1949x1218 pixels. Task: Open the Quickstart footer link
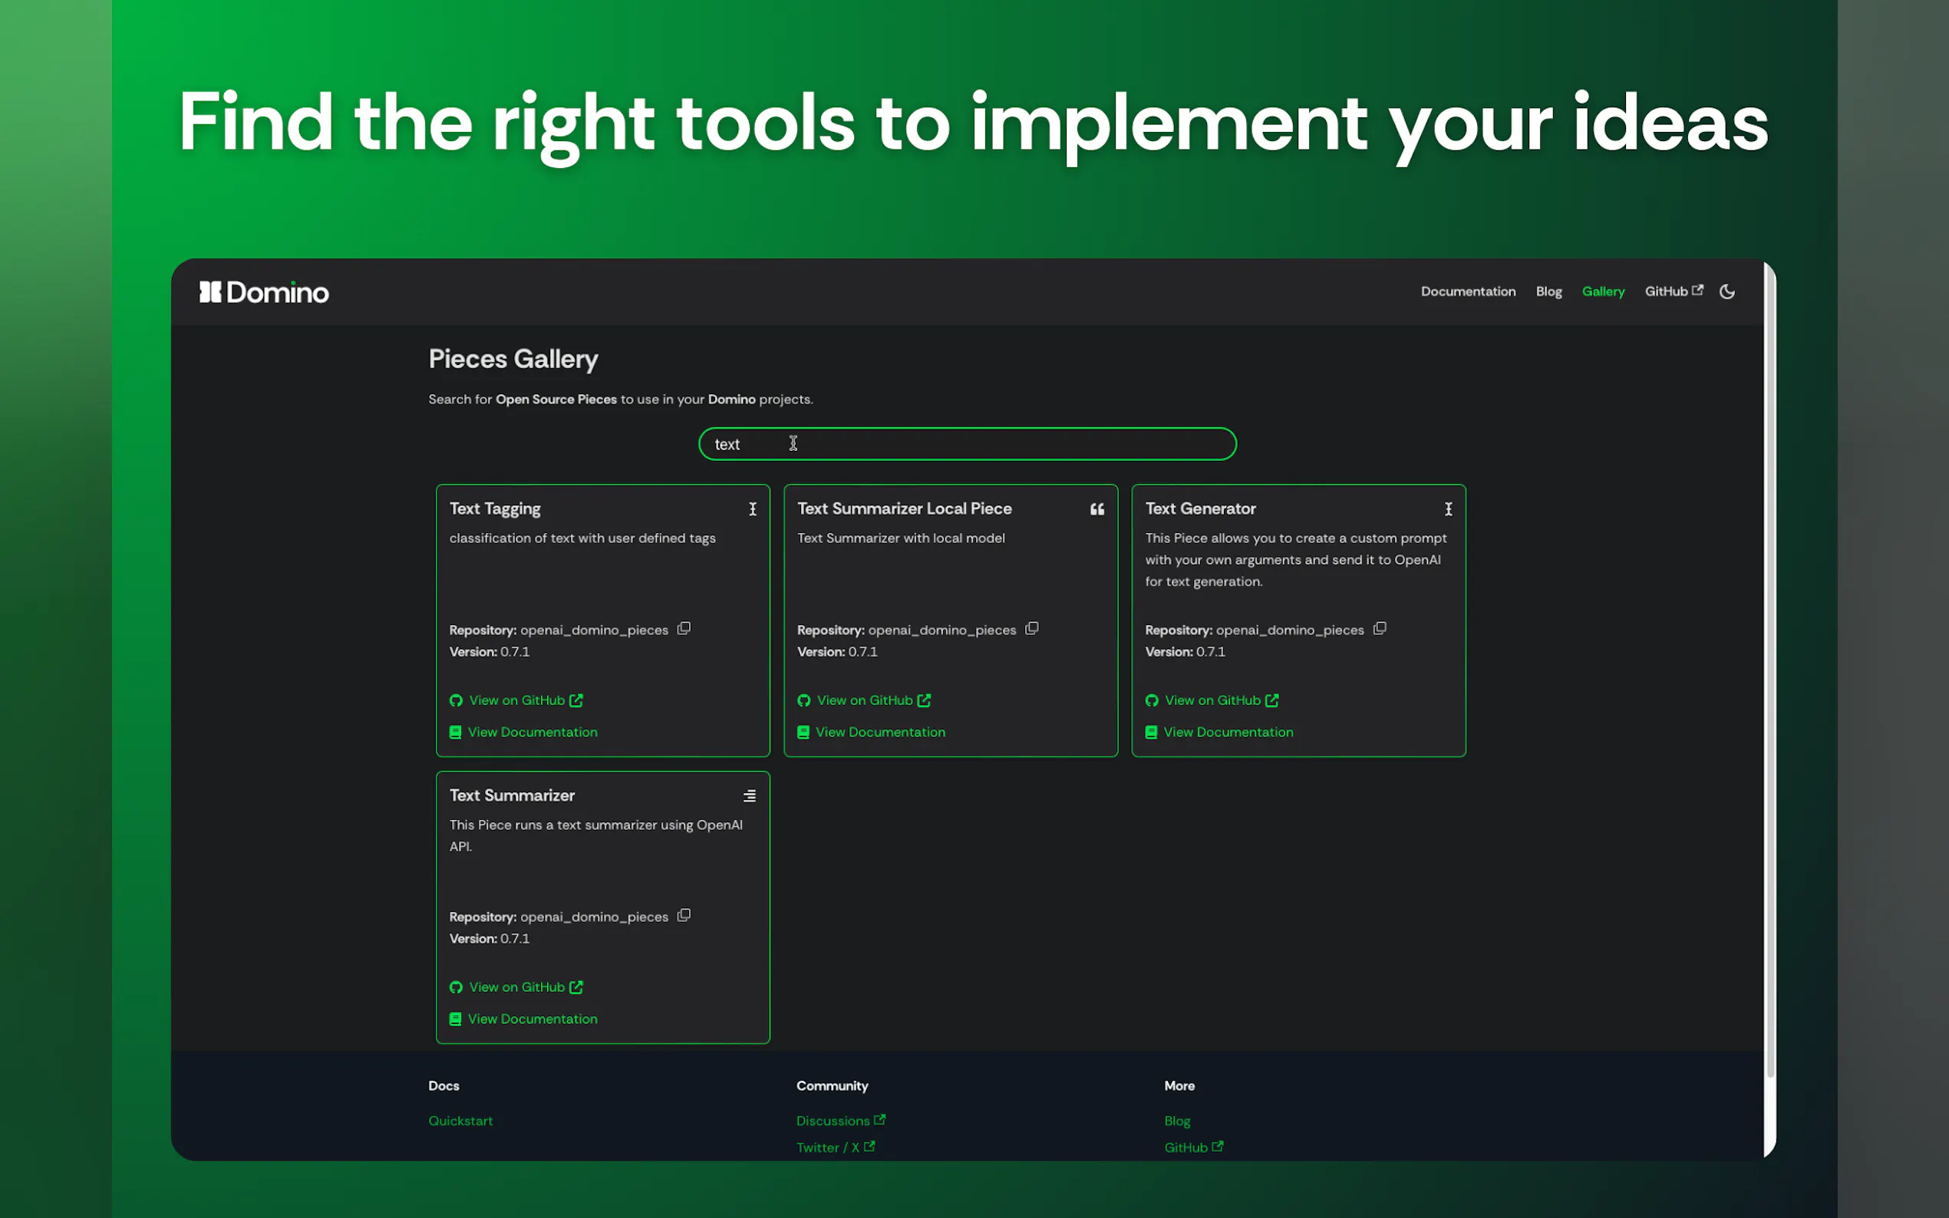[x=460, y=1121]
